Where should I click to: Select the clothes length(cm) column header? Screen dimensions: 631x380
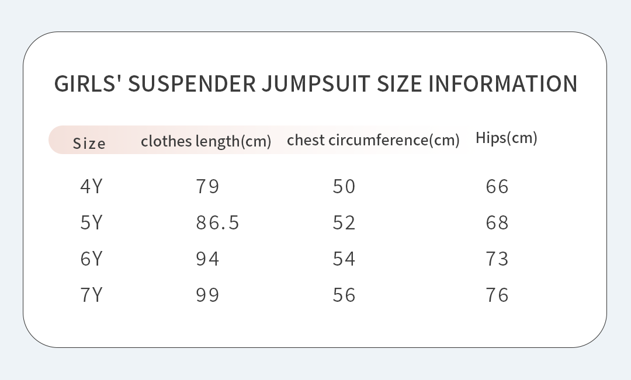tap(206, 141)
